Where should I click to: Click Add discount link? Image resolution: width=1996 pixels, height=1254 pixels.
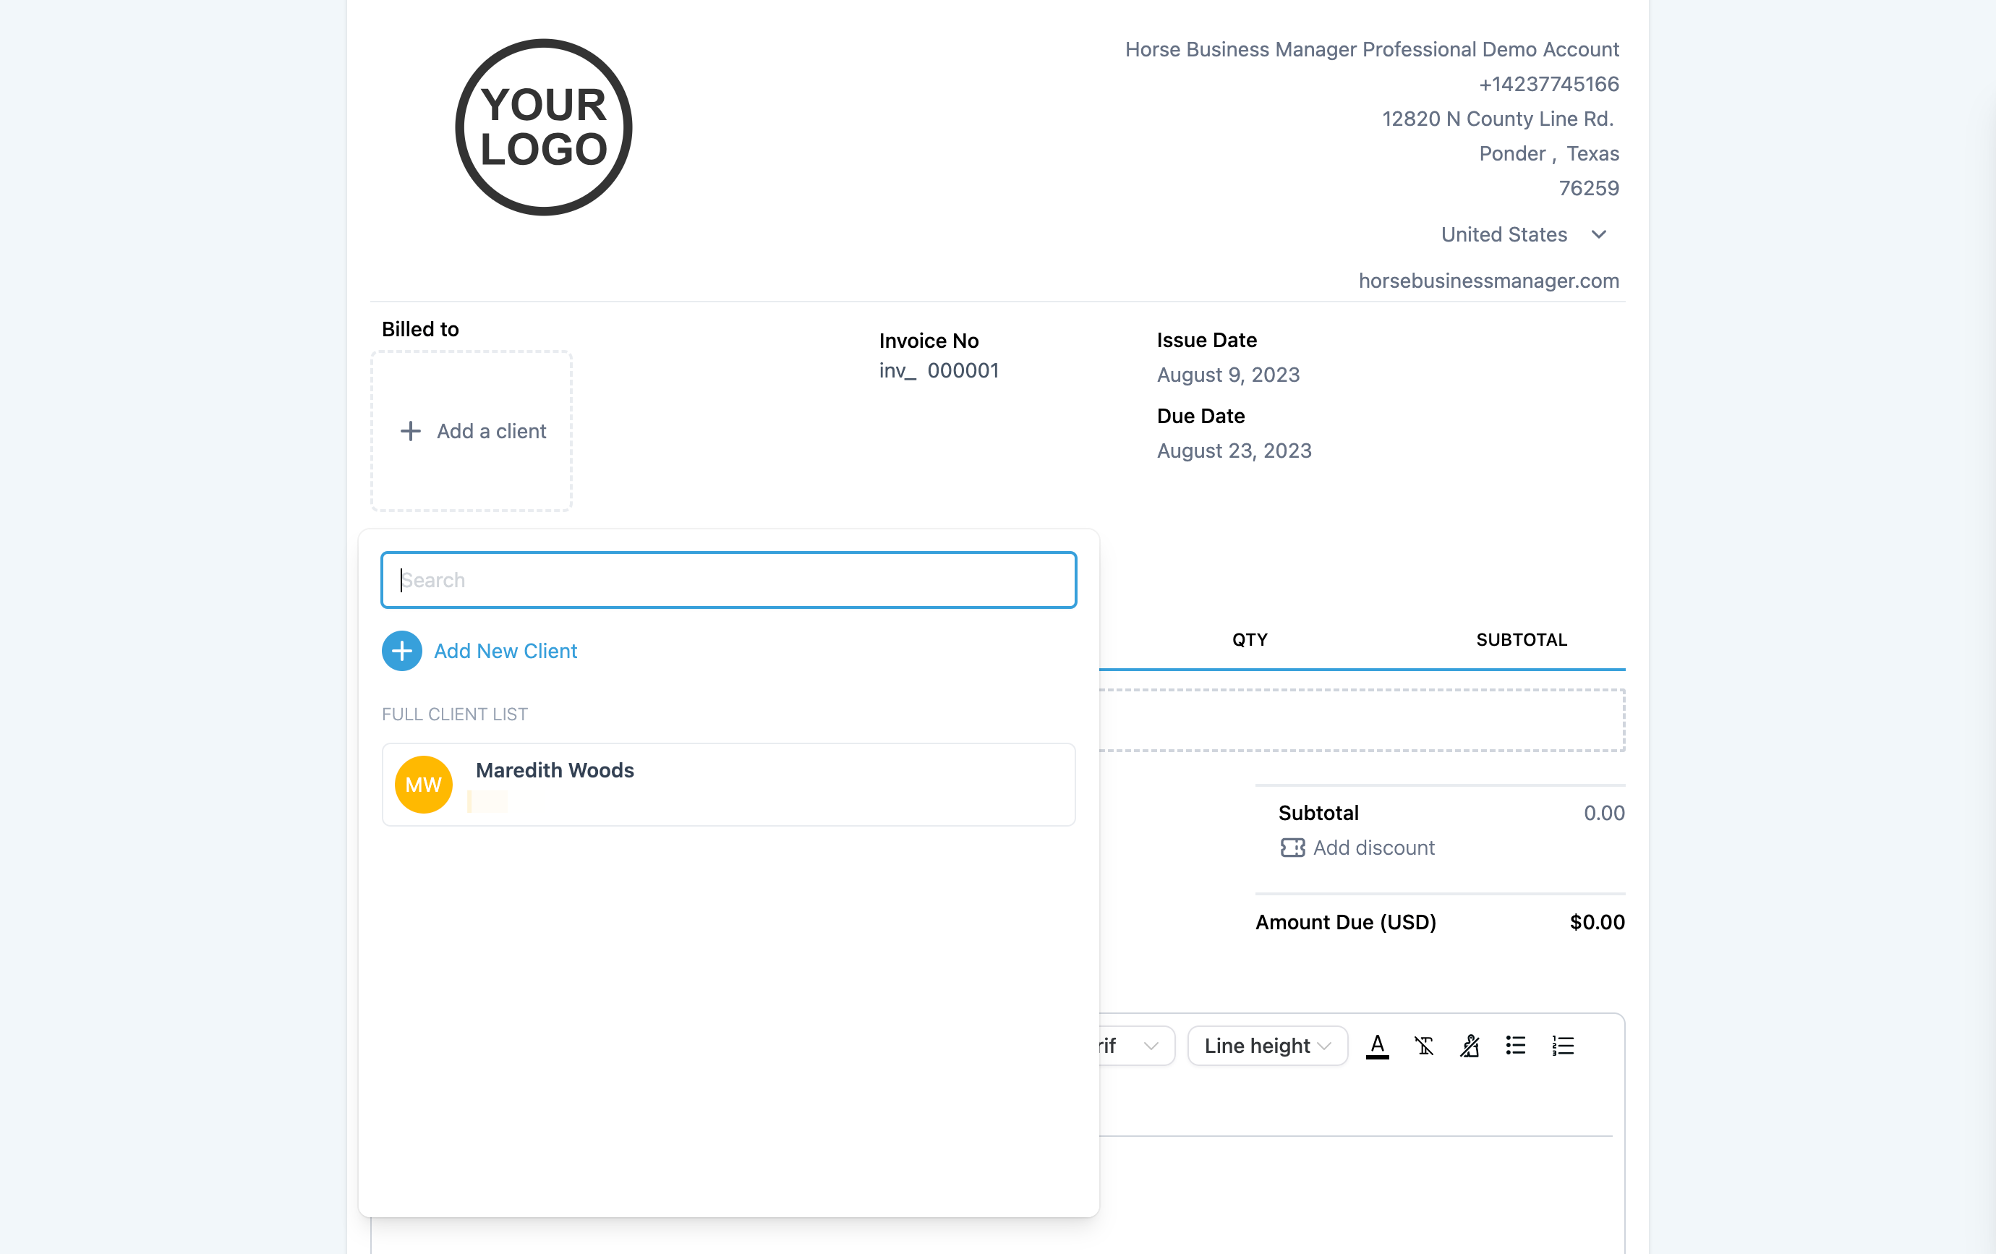pyautogui.click(x=1373, y=847)
